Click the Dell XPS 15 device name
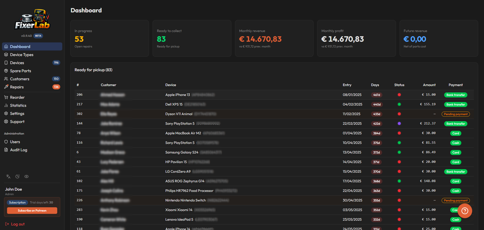This screenshot has height=230, width=484. [x=174, y=104]
